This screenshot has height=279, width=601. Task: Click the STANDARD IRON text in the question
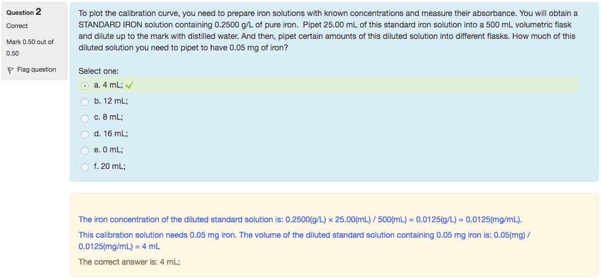(x=108, y=25)
